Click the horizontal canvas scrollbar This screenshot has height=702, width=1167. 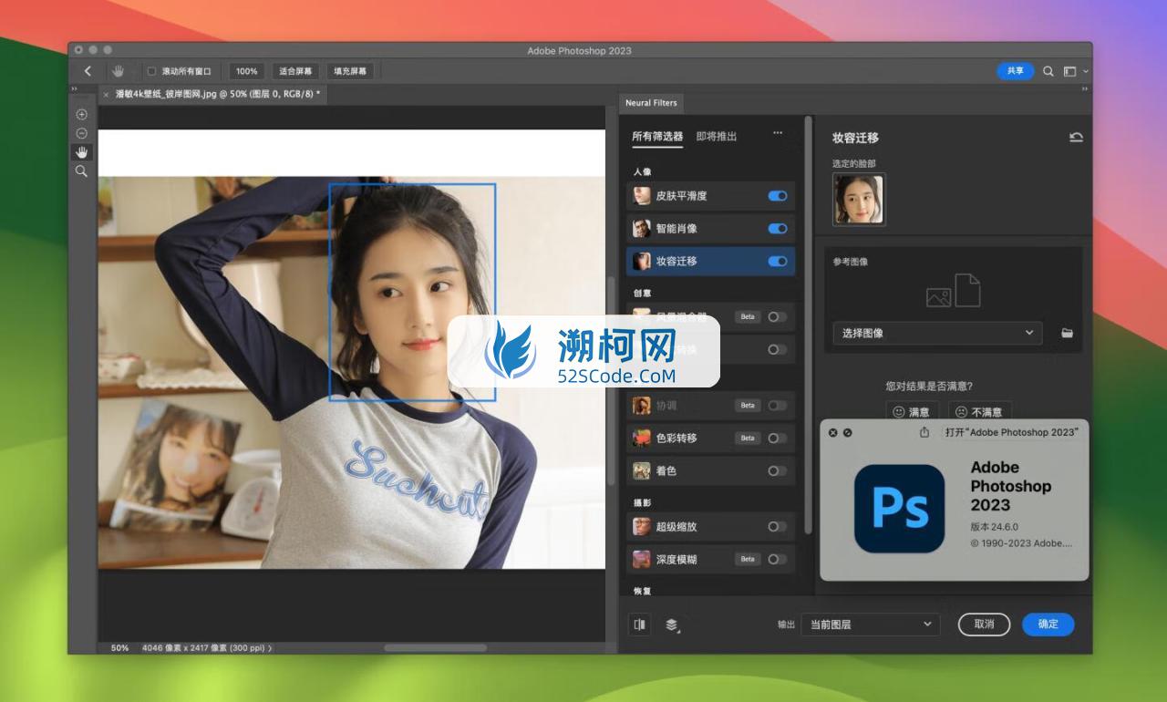(x=435, y=648)
